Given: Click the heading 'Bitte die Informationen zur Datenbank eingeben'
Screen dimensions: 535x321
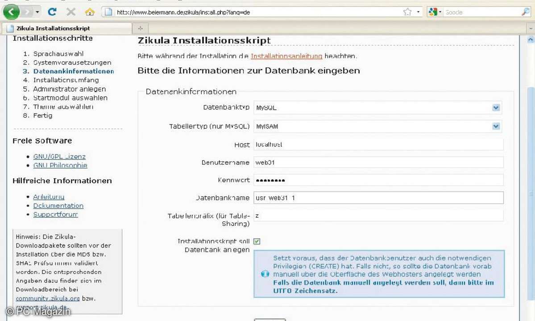Looking at the screenshot, I should click(249, 70).
